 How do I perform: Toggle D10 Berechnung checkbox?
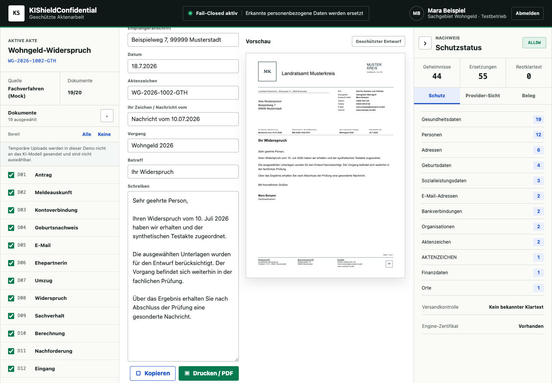[x=11, y=334]
